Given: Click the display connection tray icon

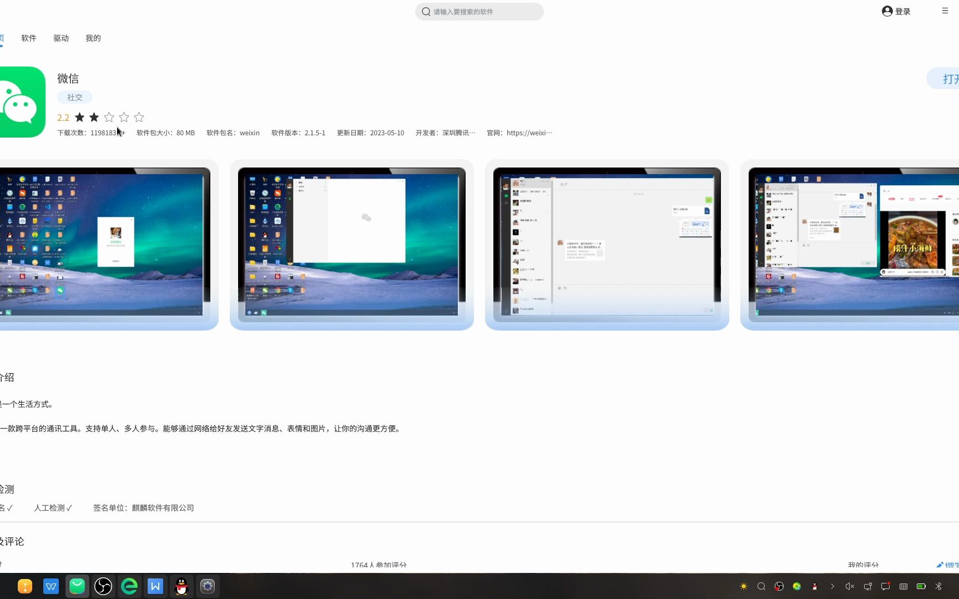Looking at the screenshot, I should (x=868, y=586).
